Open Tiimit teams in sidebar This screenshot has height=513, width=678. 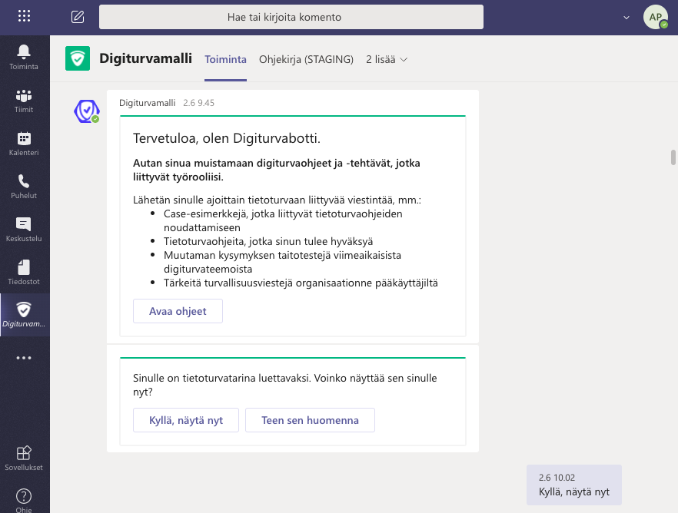[x=24, y=101]
